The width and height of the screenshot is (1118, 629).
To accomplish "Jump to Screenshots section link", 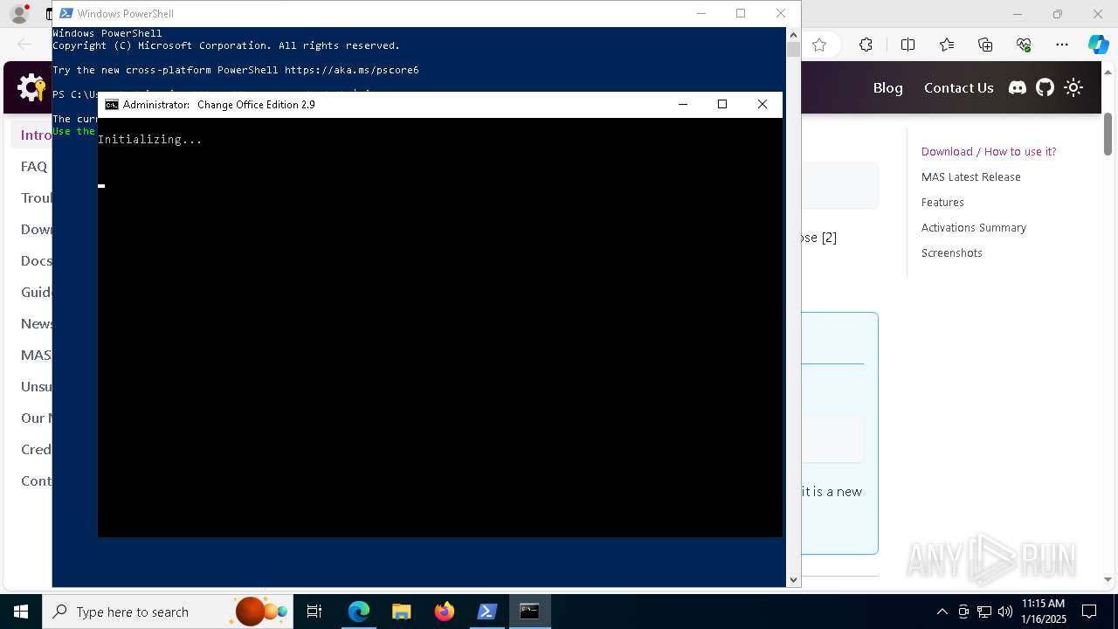I will 951,252.
